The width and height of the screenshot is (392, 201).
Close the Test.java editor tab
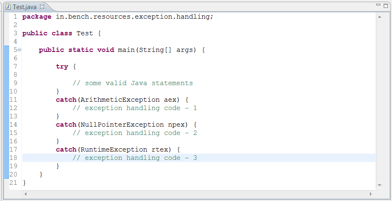(42, 7)
